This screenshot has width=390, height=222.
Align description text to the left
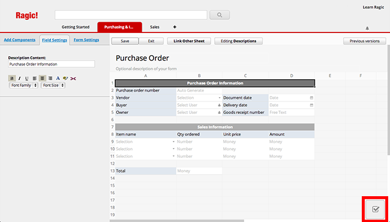click(35, 79)
